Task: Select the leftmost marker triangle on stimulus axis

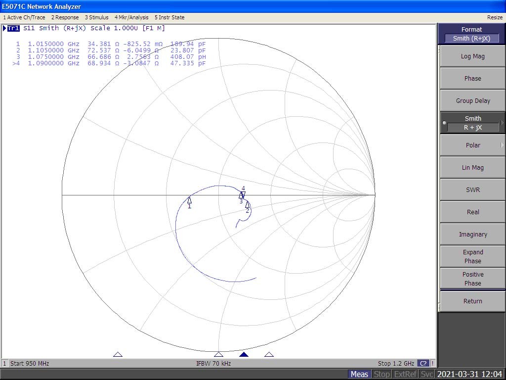Action: point(118,354)
